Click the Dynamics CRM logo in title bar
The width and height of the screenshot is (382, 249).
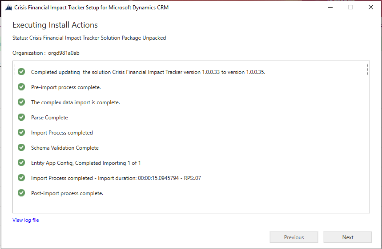coord(8,8)
